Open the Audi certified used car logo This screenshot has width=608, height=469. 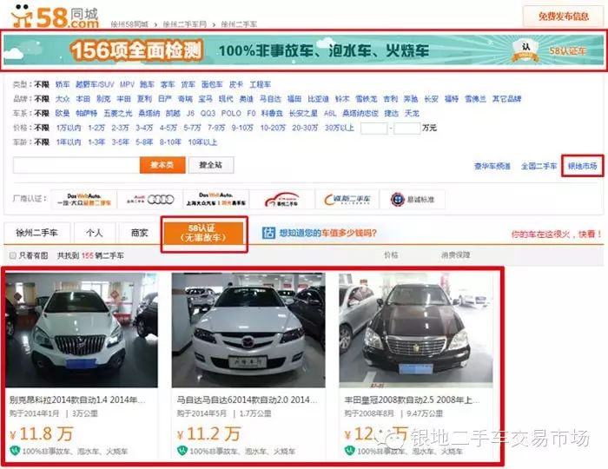[x=150, y=200]
